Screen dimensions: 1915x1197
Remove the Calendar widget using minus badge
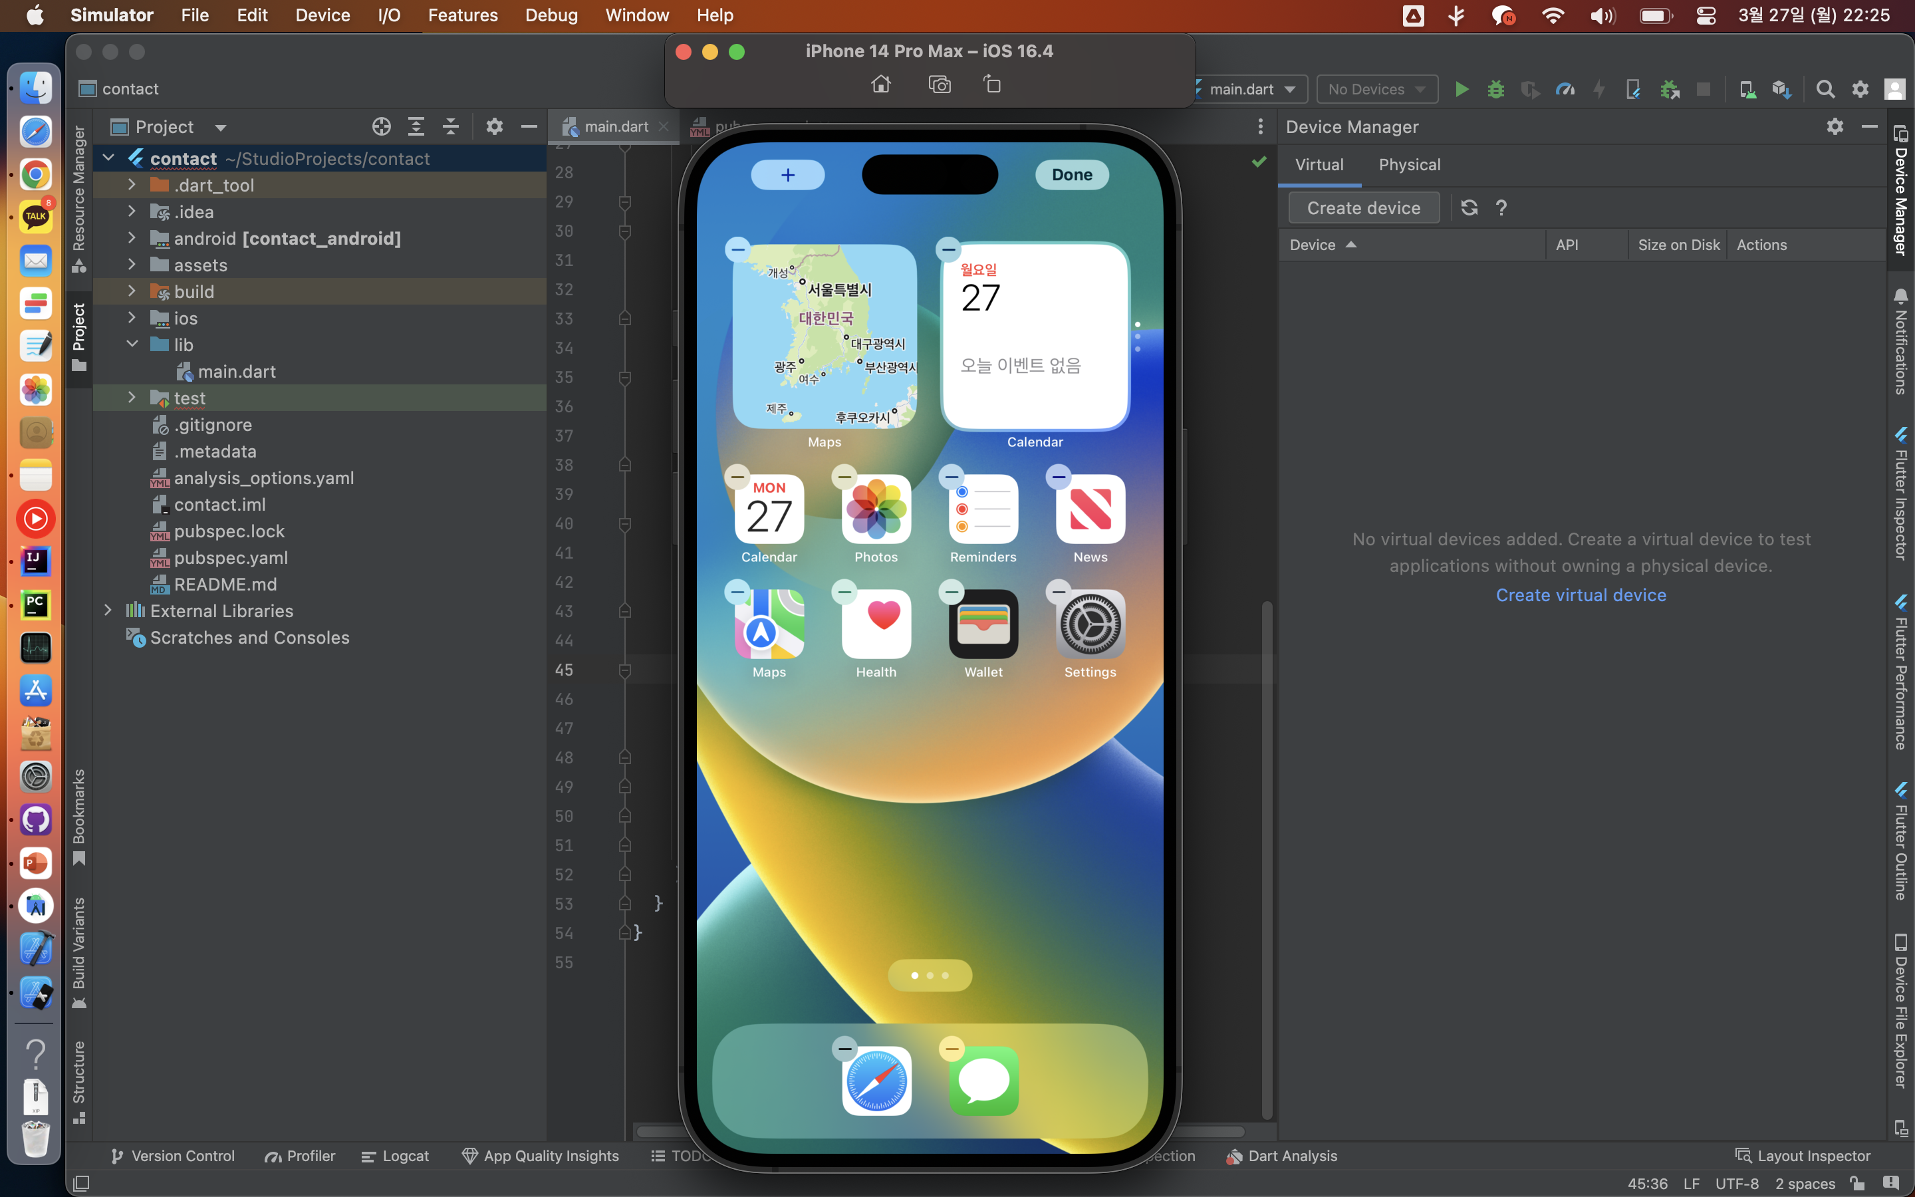pos(948,249)
